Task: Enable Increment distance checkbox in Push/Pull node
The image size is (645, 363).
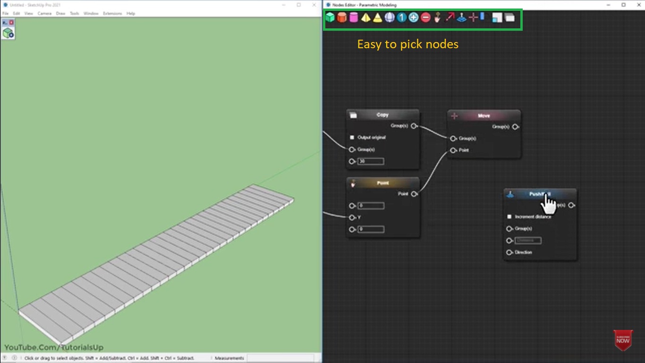Action: [509, 217]
